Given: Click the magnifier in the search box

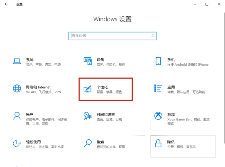Looking at the screenshot, I should click(x=153, y=36).
